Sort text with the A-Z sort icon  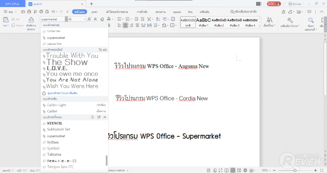(x=158, y=19)
